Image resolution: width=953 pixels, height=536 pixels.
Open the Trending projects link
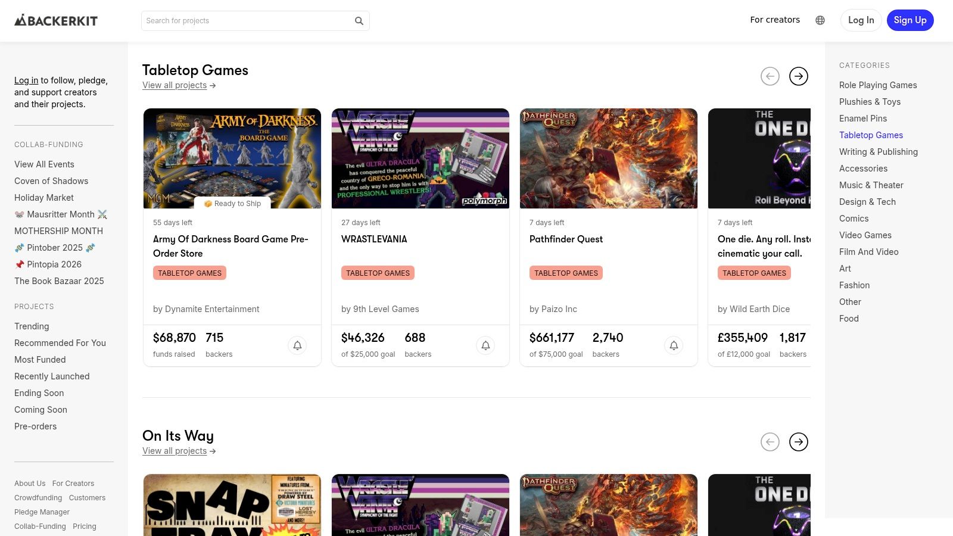tap(32, 326)
